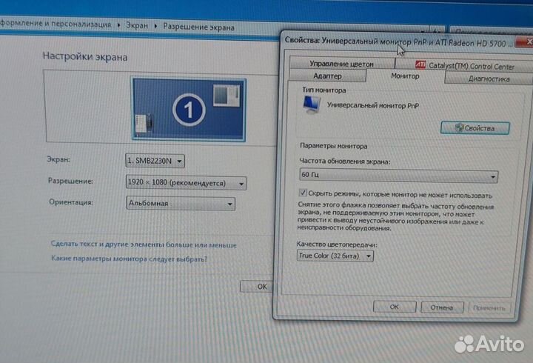Open the Экран dropdown showing SMB2230N
Viewport: 533px width, 363px height.
155,161
